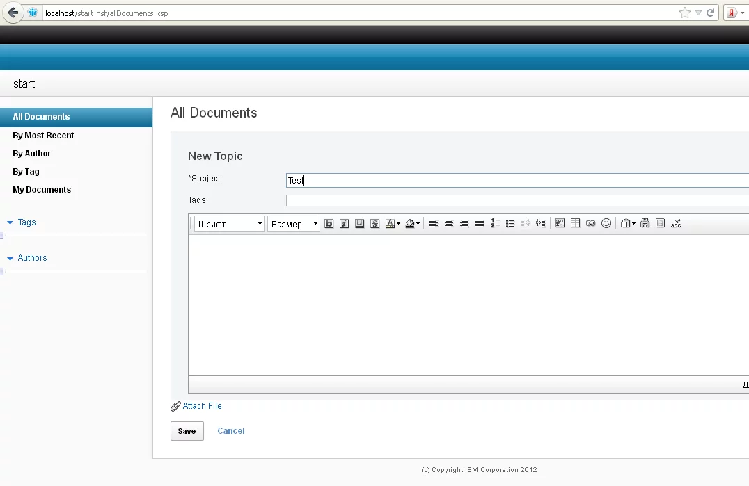Open the text color picker

(x=392, y=224)
